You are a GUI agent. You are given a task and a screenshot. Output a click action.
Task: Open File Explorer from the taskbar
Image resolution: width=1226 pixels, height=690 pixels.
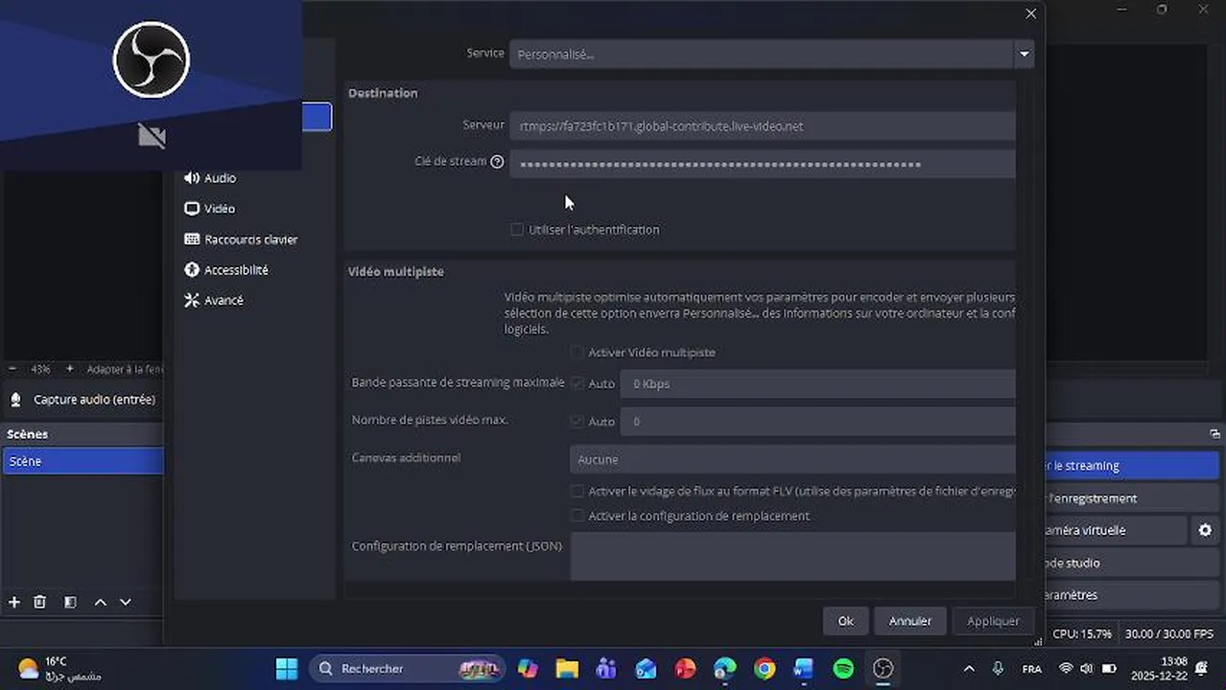coord(567,668)
